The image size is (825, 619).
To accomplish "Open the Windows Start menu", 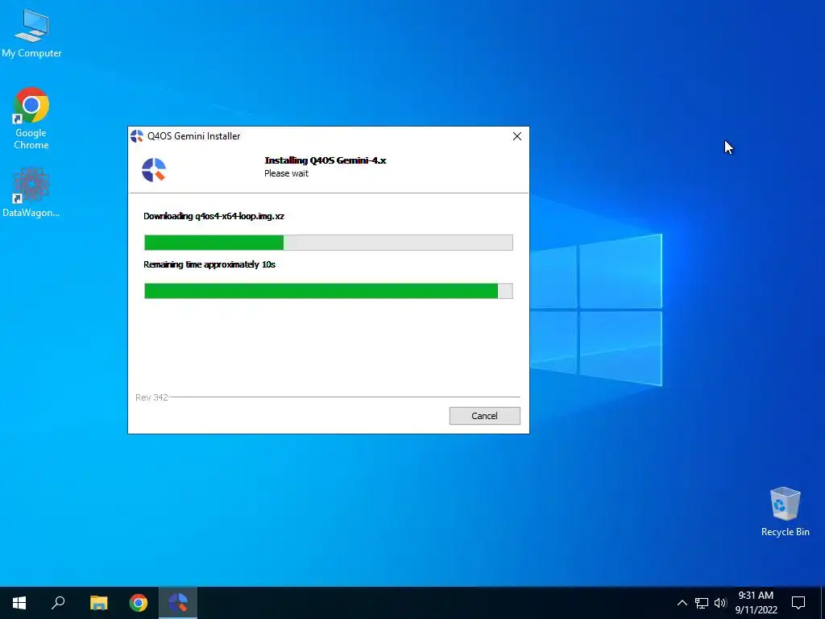I will [x=19, y=603].
